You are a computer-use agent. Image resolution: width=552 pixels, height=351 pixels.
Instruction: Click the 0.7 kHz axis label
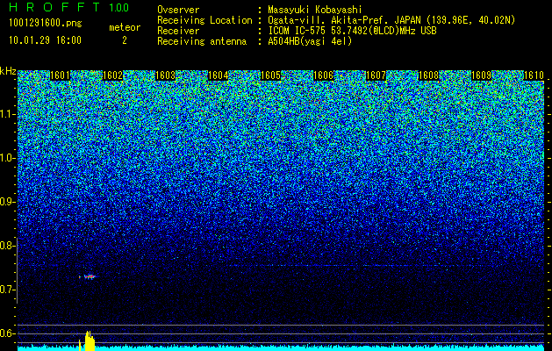tap(7, 290)
